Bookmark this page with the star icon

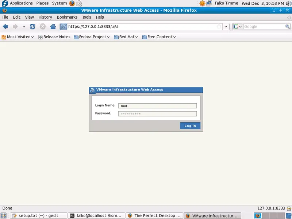coord(219,27)
